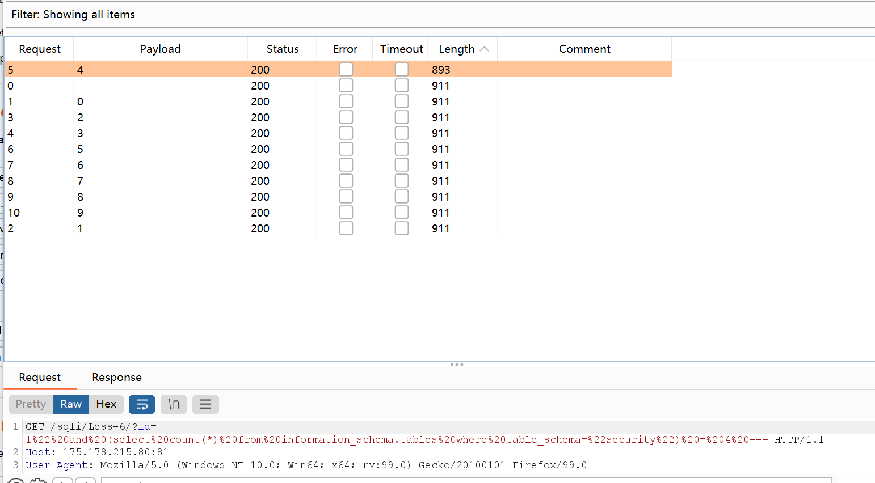Select the Hex view tab
Viewport: 875px width, 483px height.
click(x=106, y=404)
